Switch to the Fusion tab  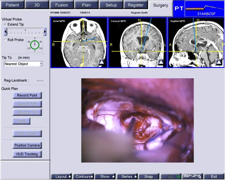point(62,5)
